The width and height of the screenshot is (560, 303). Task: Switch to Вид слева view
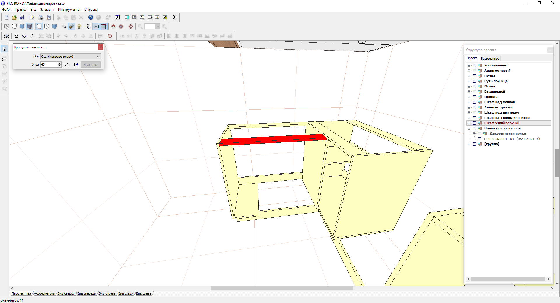[x=143, y=293]
